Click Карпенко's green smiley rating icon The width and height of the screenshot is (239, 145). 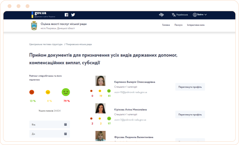pos(109,91)
